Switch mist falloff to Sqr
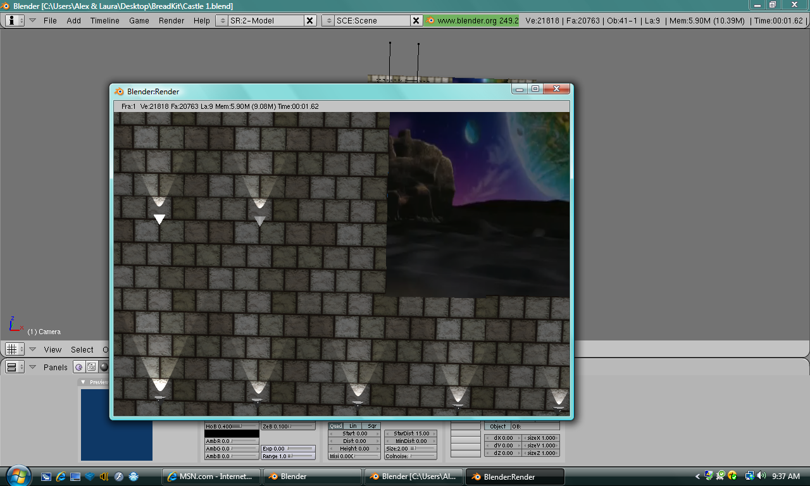 coord(371,425)
